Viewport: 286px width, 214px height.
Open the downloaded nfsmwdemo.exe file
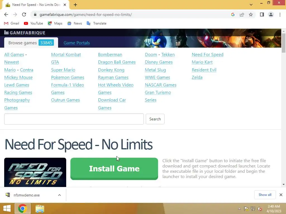27,195
